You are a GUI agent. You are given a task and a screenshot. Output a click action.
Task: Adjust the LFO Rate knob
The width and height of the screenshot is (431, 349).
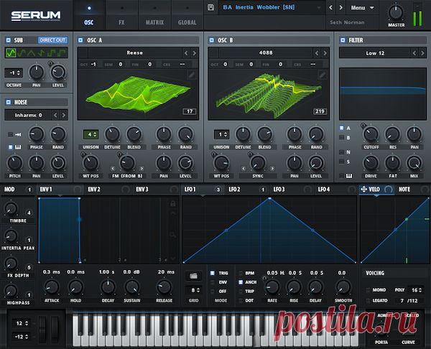(x=272, y=287)
